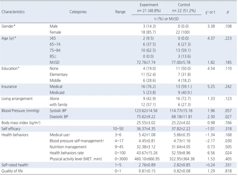The image size is (238, 176).
Task: Click the '.223' p value
Action: pos(228,38)
